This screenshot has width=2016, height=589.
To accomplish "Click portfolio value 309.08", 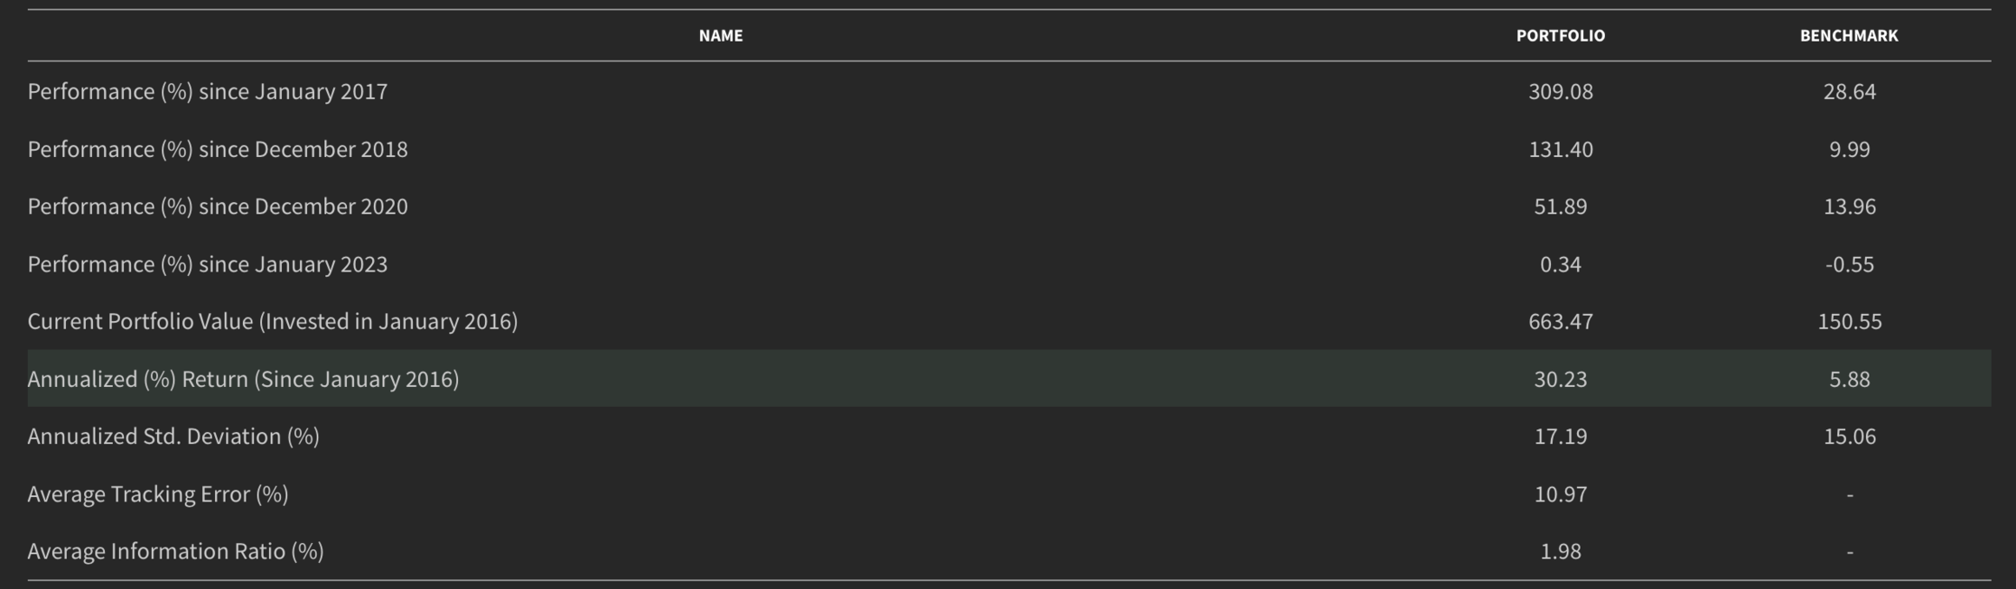I will click(x=1560, y=92).
